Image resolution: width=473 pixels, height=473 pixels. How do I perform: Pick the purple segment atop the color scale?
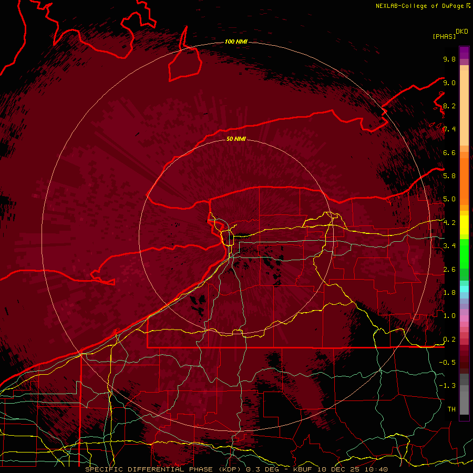point(464,53)
